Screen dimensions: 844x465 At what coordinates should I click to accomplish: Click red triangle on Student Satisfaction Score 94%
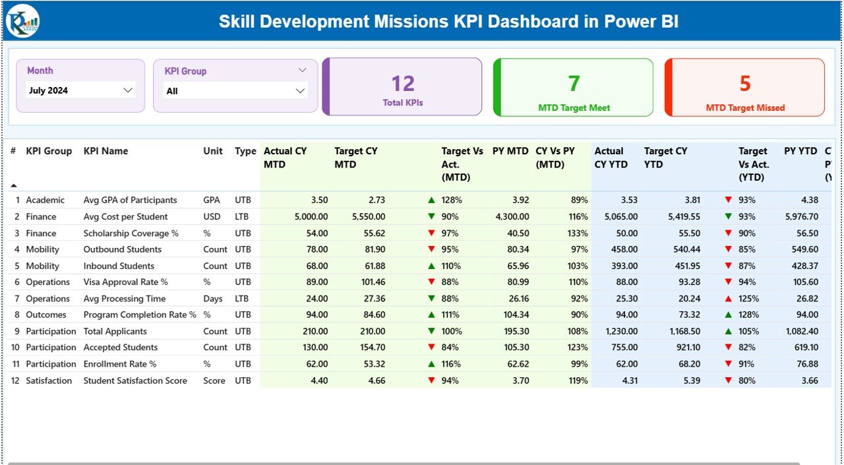(x=431, y=380)
